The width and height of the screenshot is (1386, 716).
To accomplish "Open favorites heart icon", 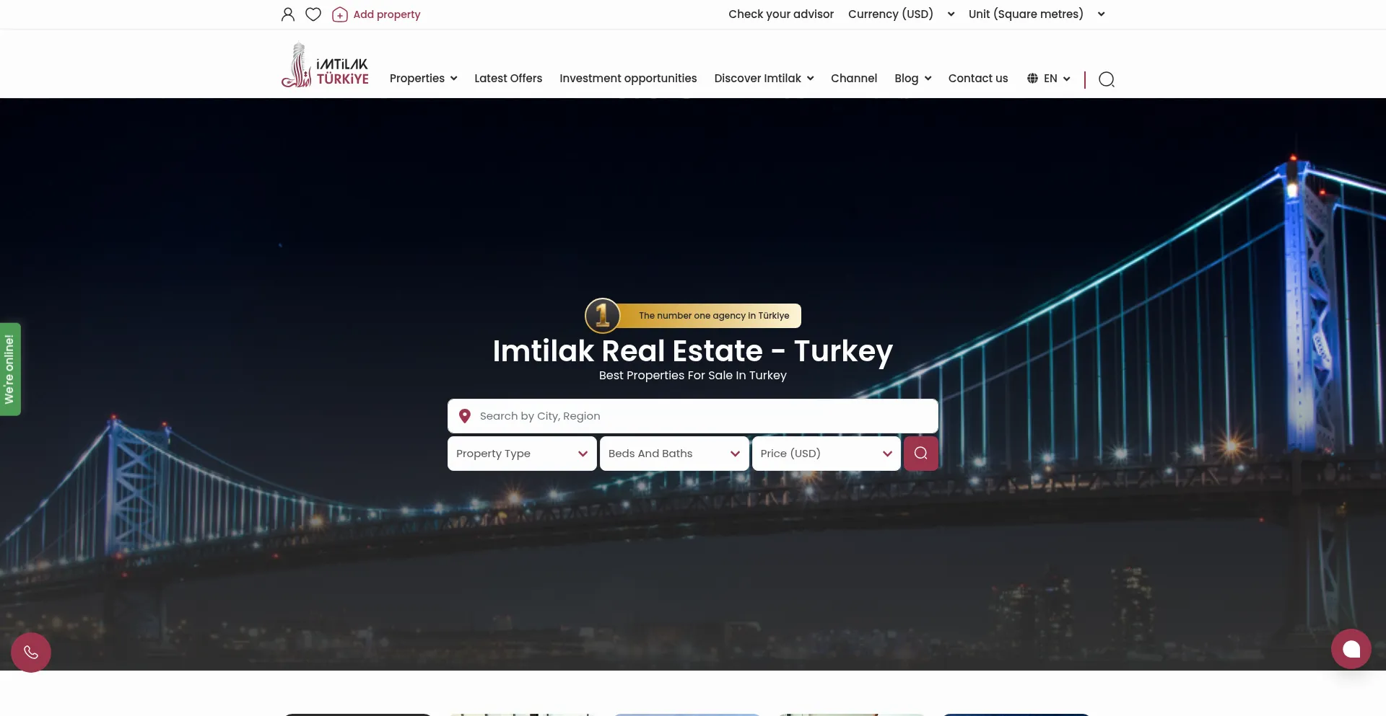I will pyautogui.click(x=313, y=14).
